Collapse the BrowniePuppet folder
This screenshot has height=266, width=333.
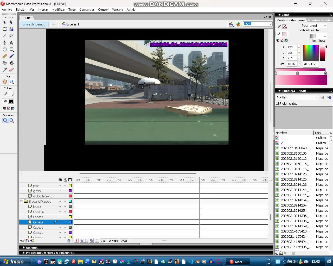21,201
